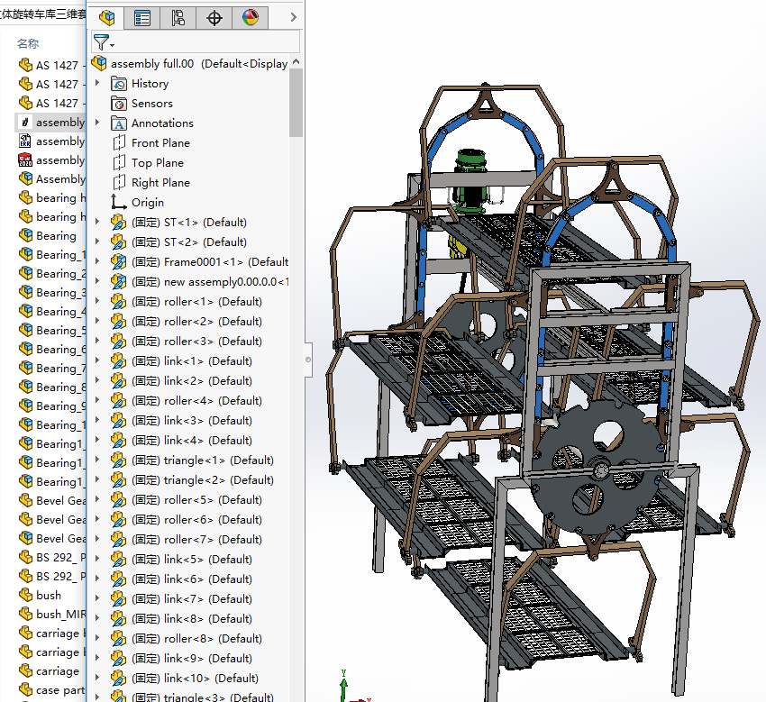
Task: Expand the Annotations folder
Action: tap(97, 123)
